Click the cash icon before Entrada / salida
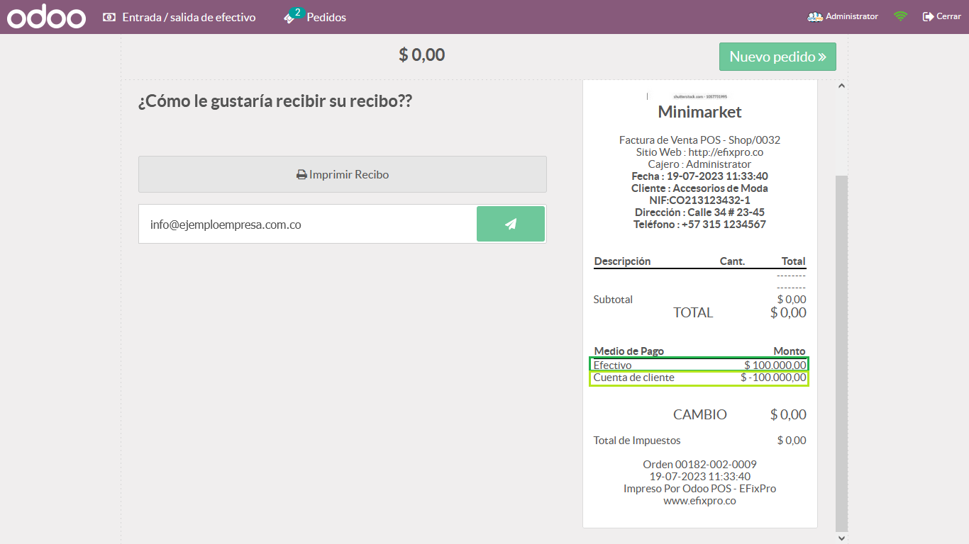 pyautogui.click(x=109, y=17)
